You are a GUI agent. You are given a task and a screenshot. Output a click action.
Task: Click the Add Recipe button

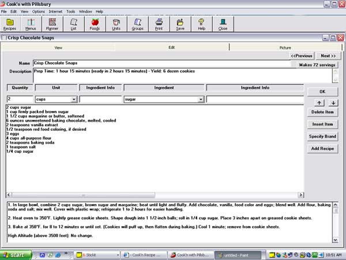[x=322, y=148]
